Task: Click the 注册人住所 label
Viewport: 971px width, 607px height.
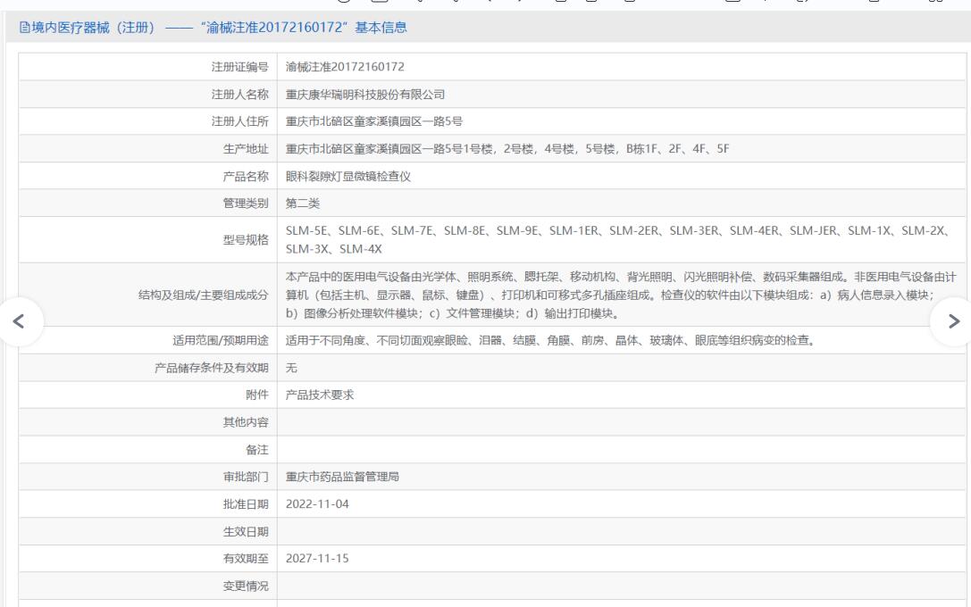Action: click(239, 121)
